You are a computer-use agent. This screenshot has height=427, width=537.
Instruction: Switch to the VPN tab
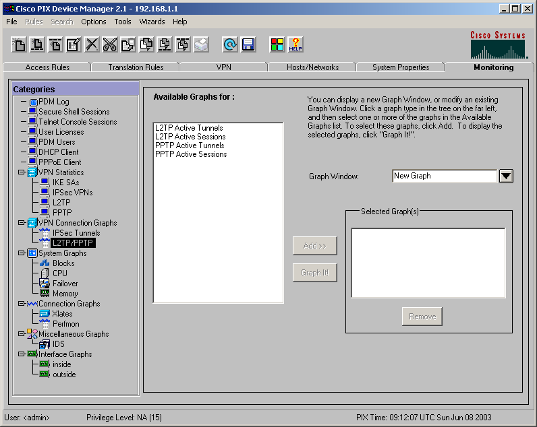point(223,67)
